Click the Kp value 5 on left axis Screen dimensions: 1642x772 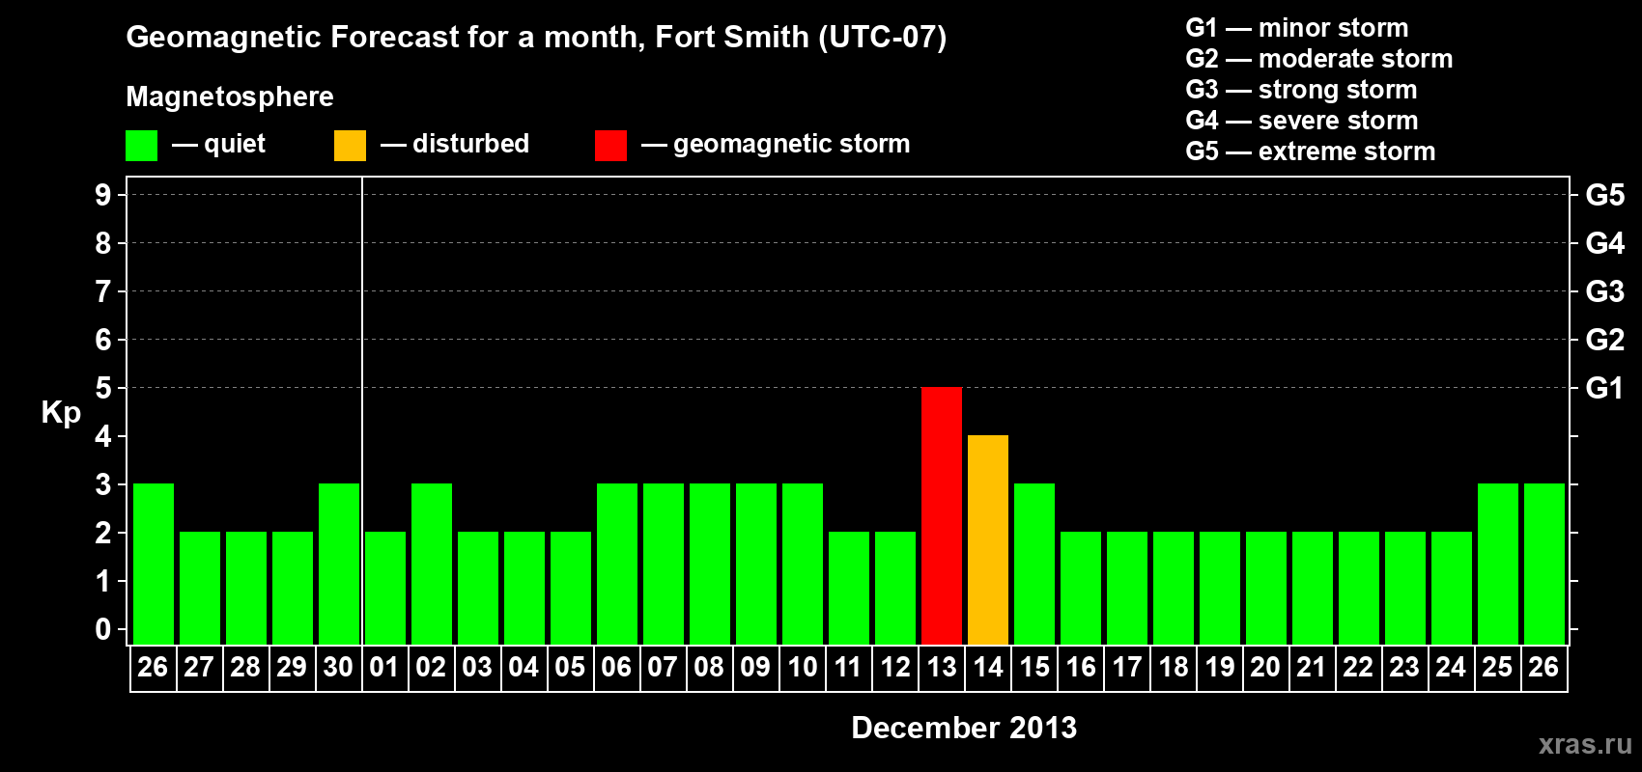click(103, 388)
